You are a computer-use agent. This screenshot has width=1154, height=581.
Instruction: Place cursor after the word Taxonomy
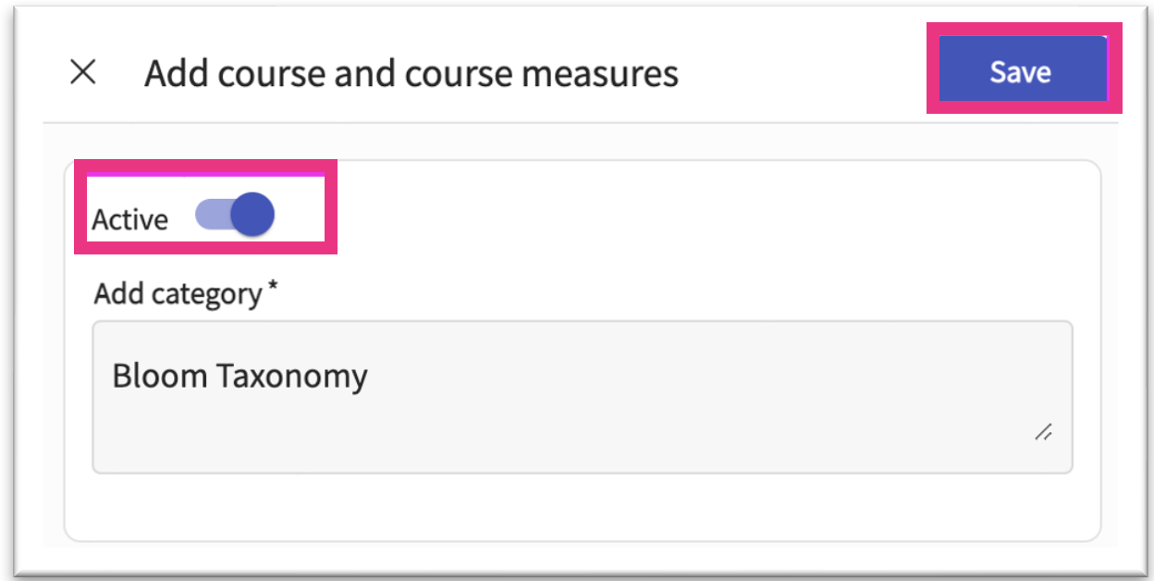point(369,376)
